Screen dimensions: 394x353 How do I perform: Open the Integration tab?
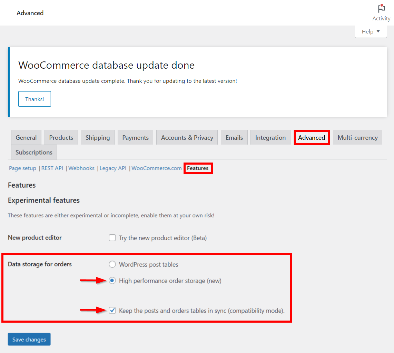click(270, 137)
